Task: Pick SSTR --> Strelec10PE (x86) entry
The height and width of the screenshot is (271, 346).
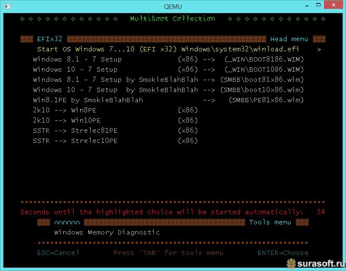Action: (115, 140)
